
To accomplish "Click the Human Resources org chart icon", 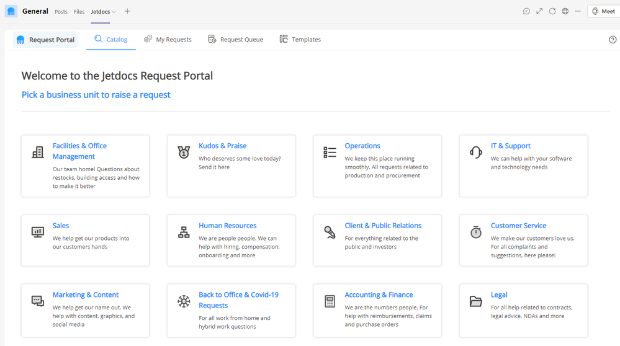I will [x=184, y=232].
